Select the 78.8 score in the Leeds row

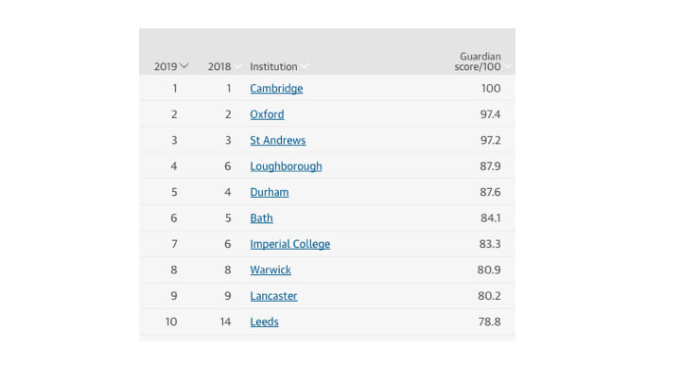tap(490, 322)
